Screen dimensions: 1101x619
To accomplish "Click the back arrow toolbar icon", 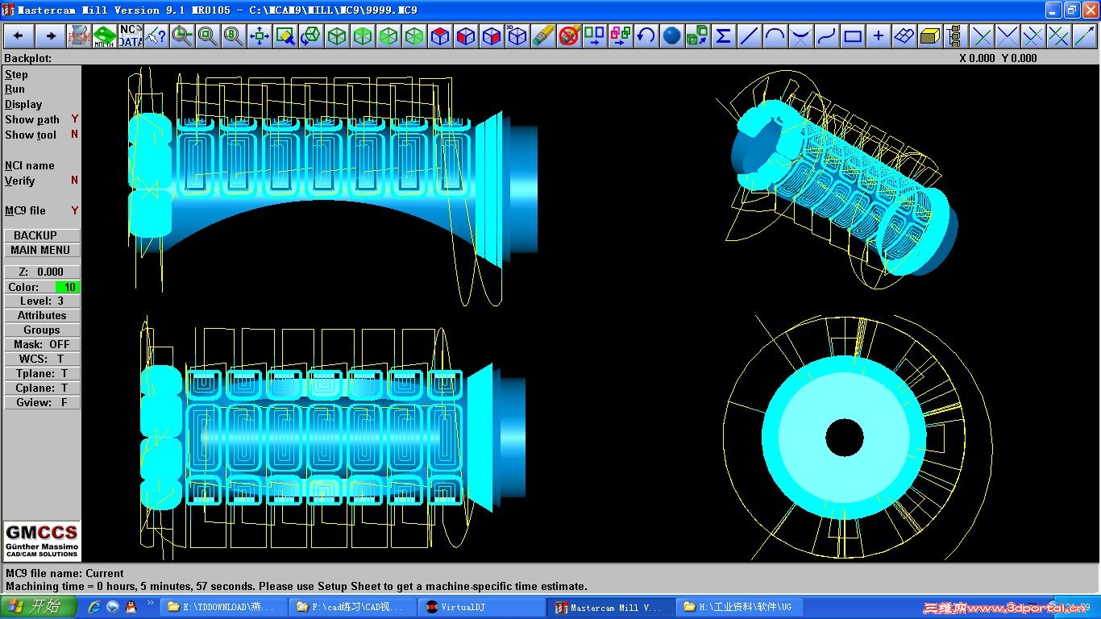I will [x=18, y=36].
